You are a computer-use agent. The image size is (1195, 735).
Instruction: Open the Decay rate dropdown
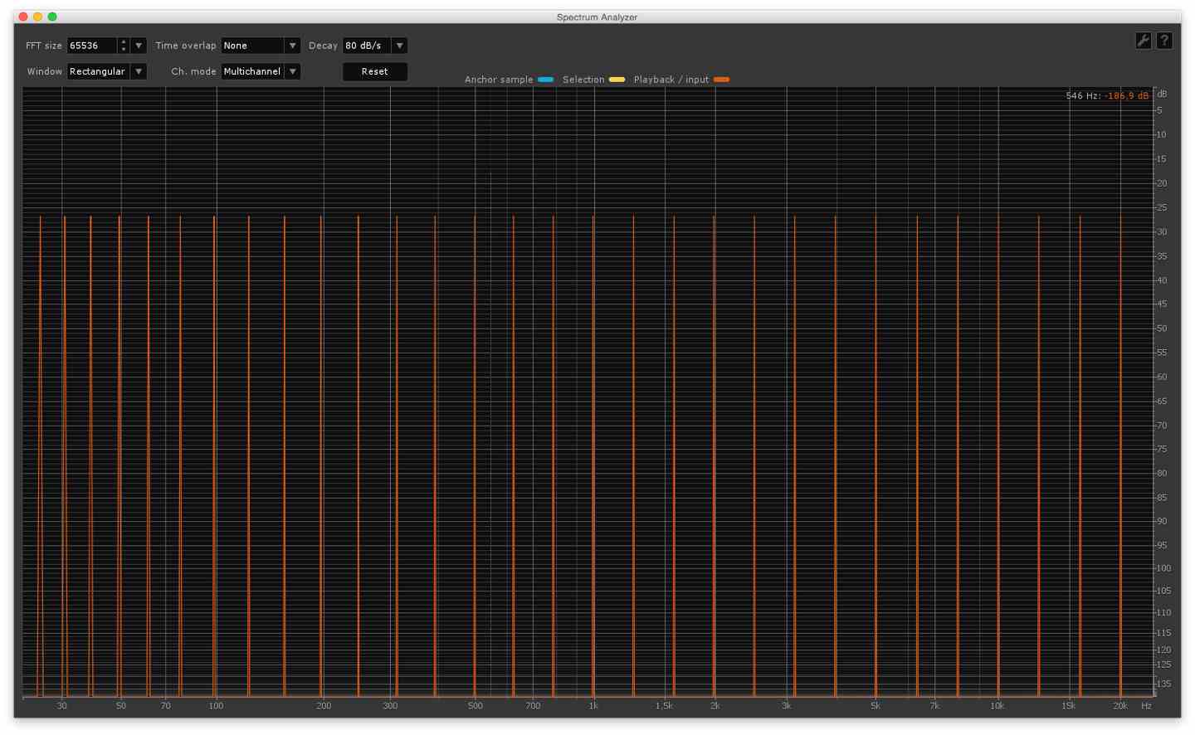[x=399, y=46]
